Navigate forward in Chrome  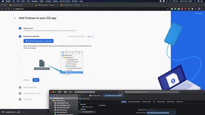coord(6,9)
